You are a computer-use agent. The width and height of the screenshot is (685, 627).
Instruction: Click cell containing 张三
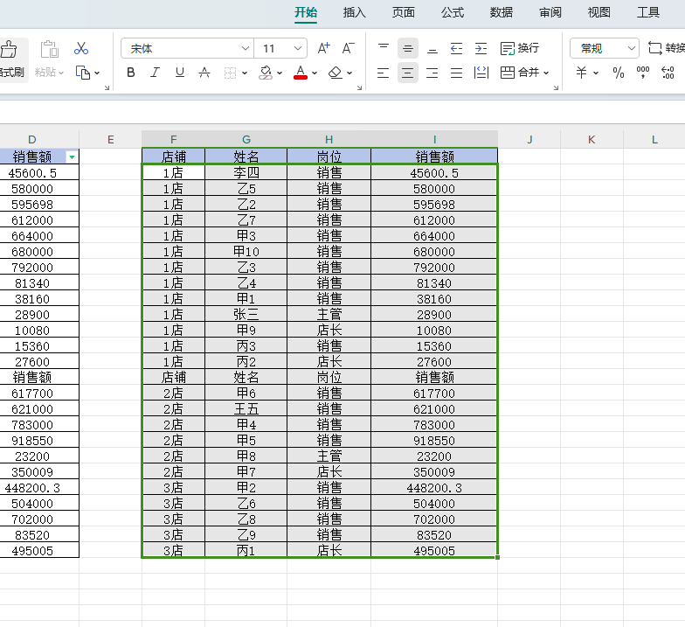tap(246, 315)
